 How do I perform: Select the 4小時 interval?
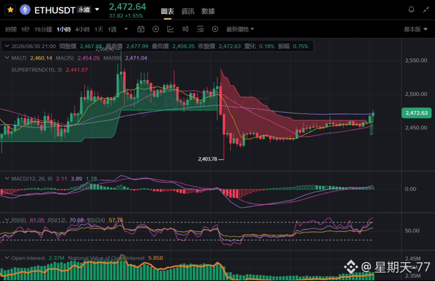pos(82,29)
